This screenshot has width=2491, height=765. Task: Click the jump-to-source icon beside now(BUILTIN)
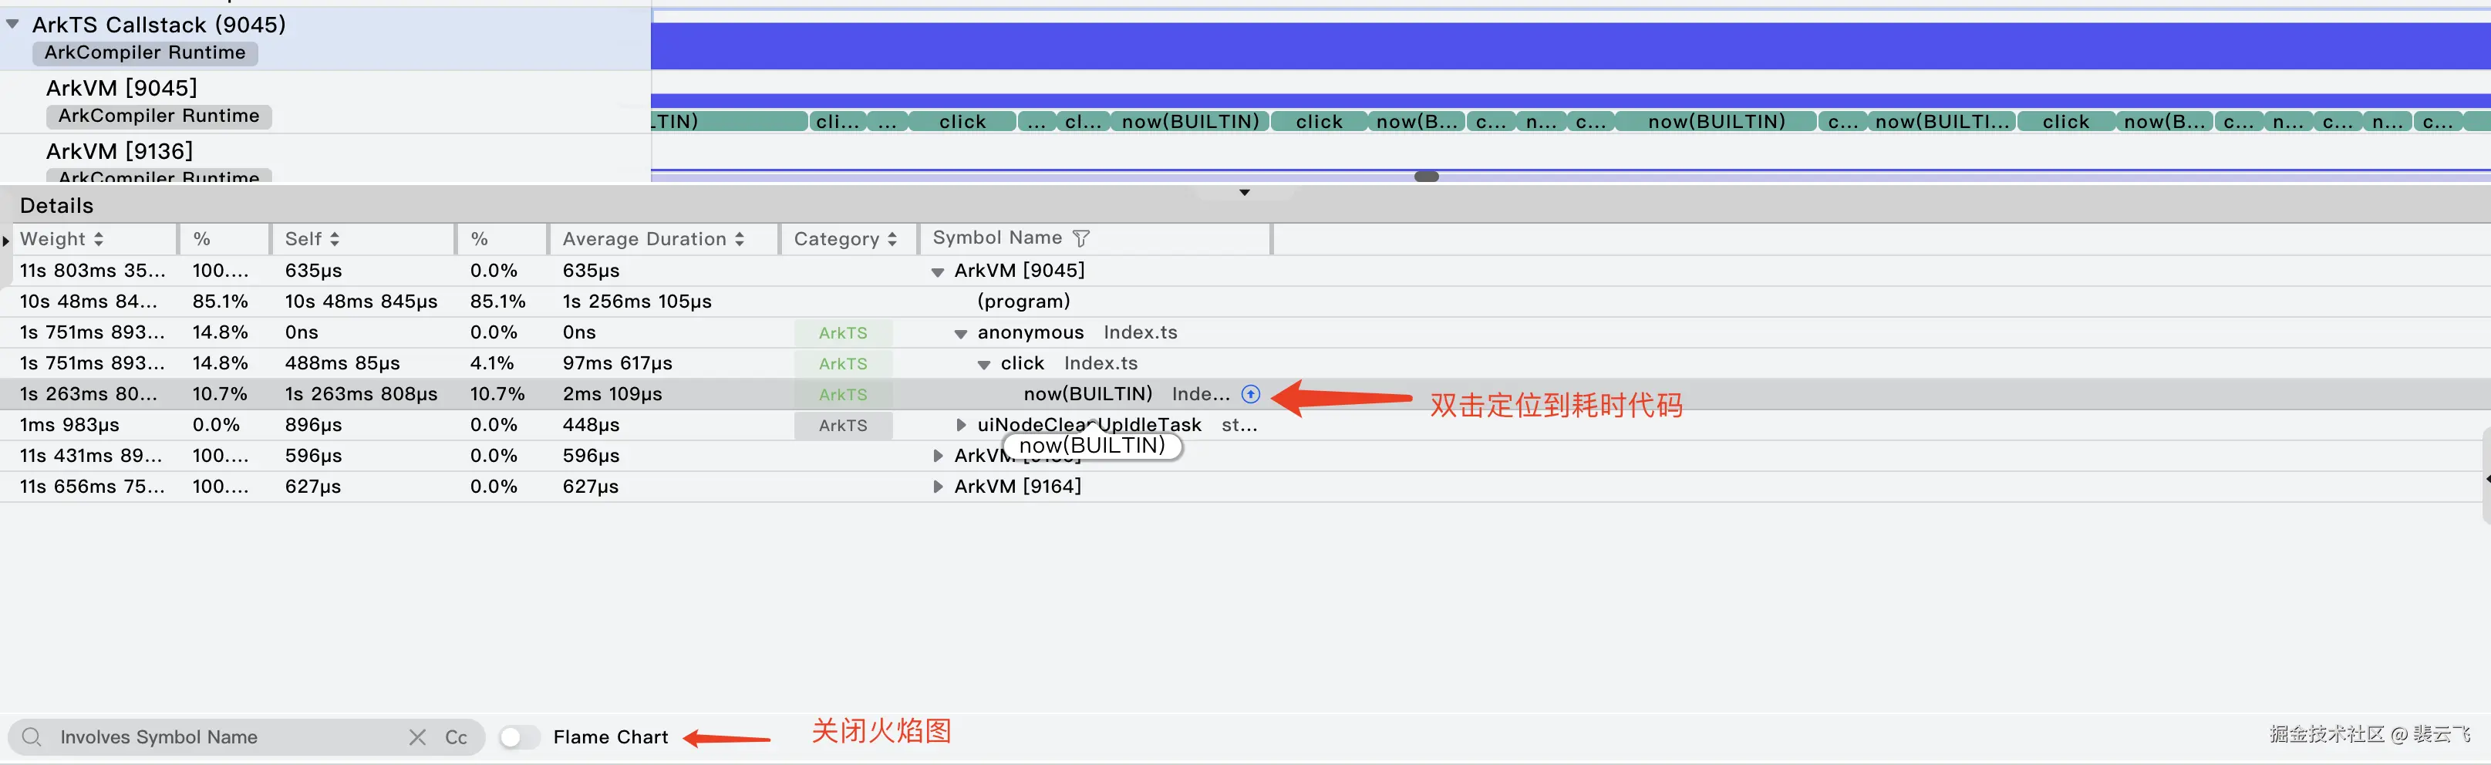[x=1250, y=393]
